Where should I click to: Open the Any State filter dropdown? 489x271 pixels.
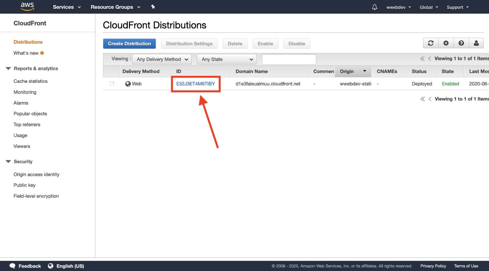(x=227, y=59)
